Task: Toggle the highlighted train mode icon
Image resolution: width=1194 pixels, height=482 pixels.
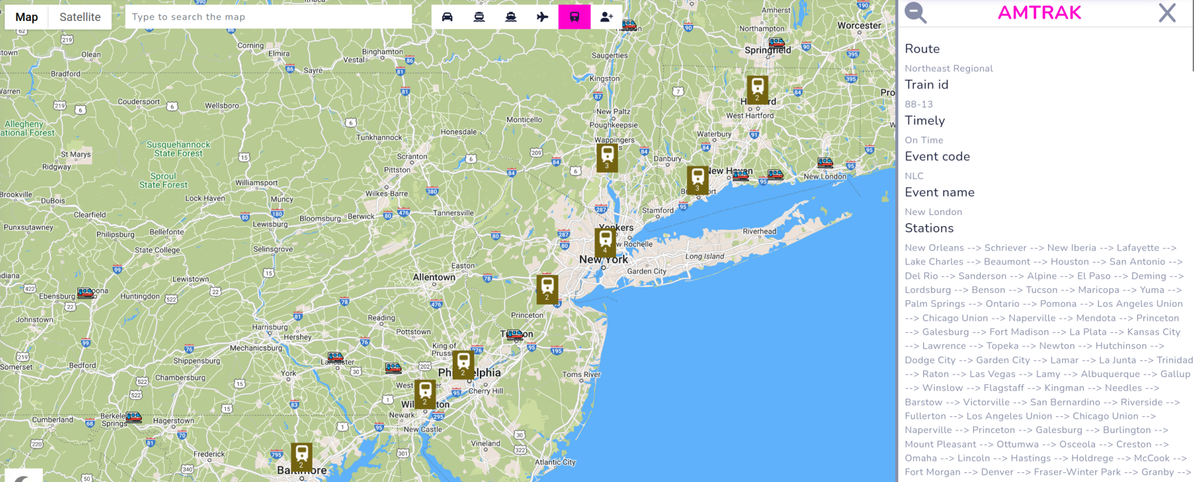Action: coord(574,17)
